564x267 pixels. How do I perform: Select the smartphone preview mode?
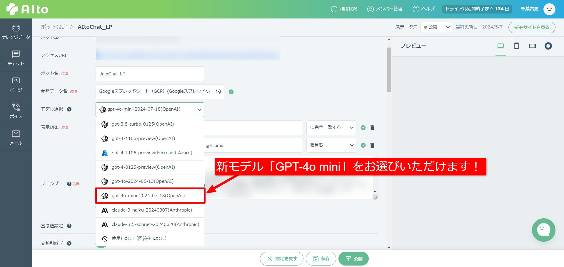click(516, 46)
